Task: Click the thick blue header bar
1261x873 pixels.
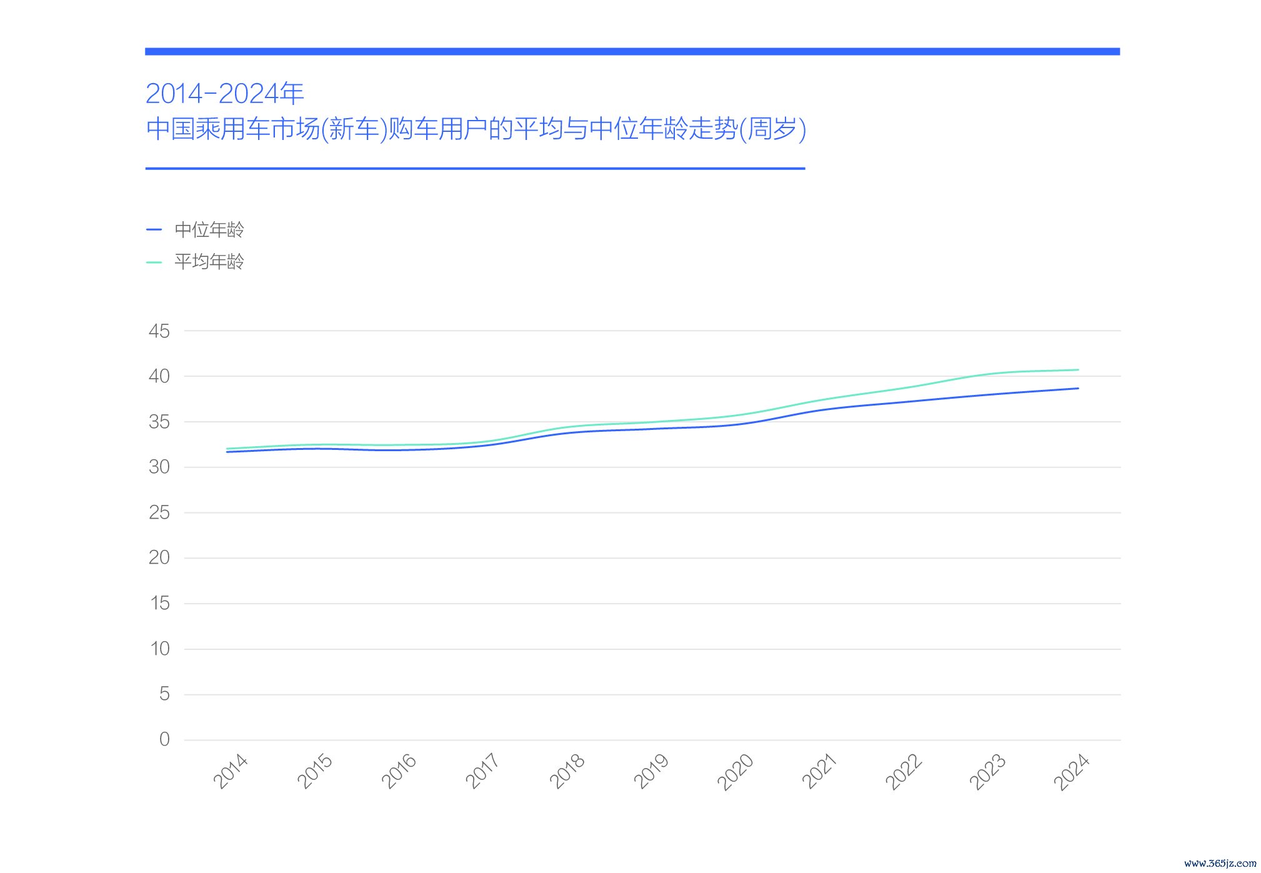Action: coord(632,51)
